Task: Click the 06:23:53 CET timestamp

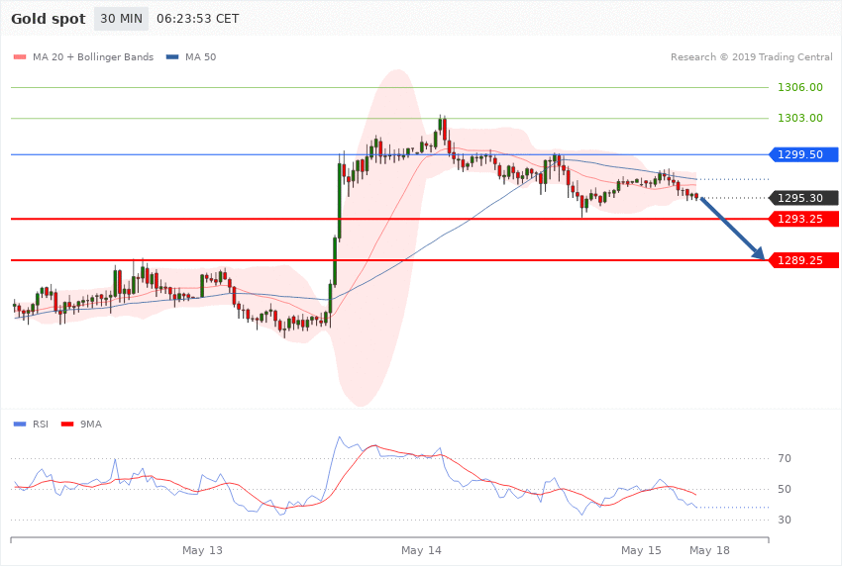Action: tap(197, 19)
